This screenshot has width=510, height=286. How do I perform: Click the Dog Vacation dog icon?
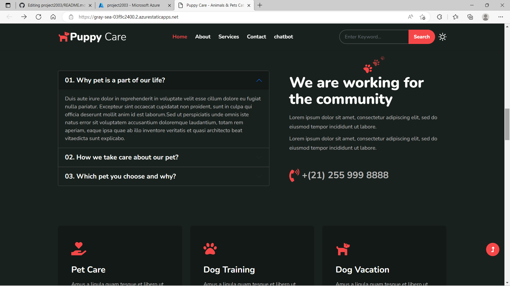(x=343, y=249)
